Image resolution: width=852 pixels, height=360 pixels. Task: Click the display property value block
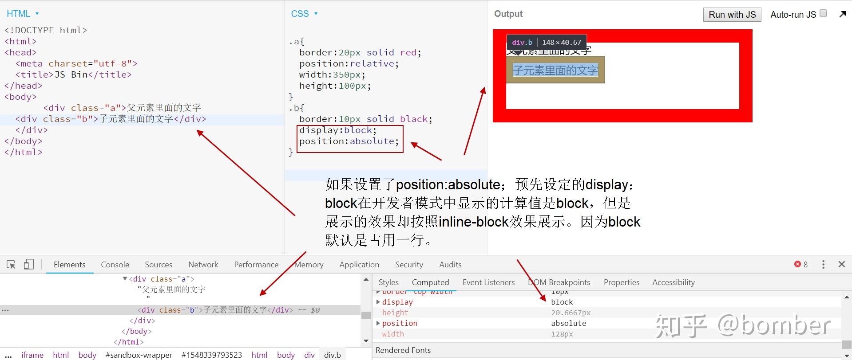[x=562, y=302]
